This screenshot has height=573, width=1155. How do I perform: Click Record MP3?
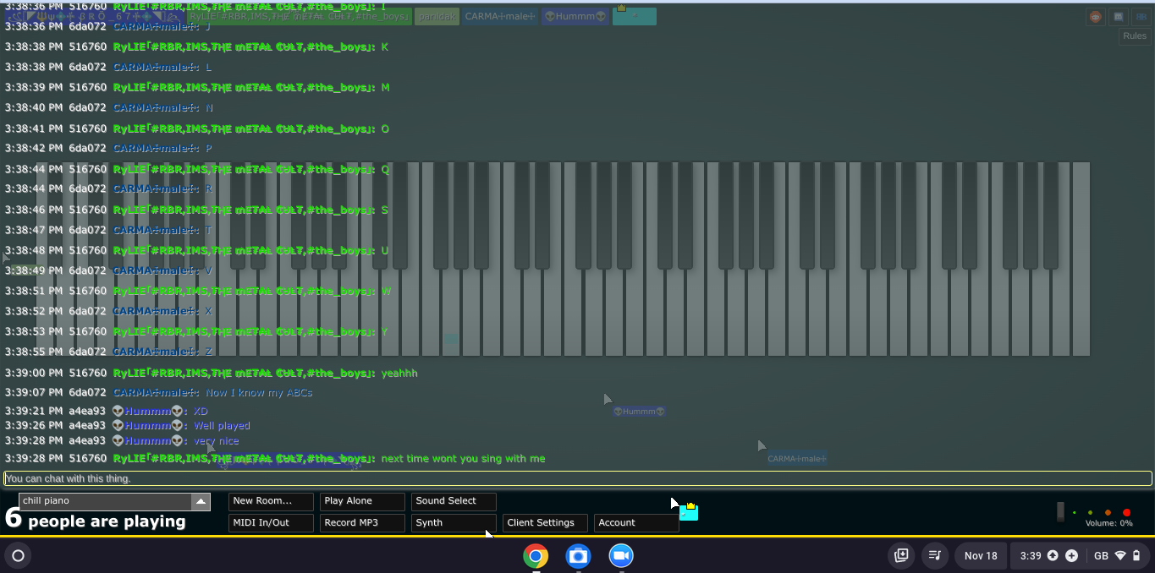362,523
